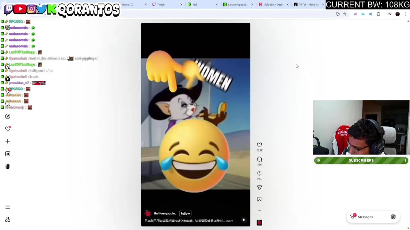Open the browser profile avatar
The height and width of the screenshot is (230, 410).
[x=398, y=14]
